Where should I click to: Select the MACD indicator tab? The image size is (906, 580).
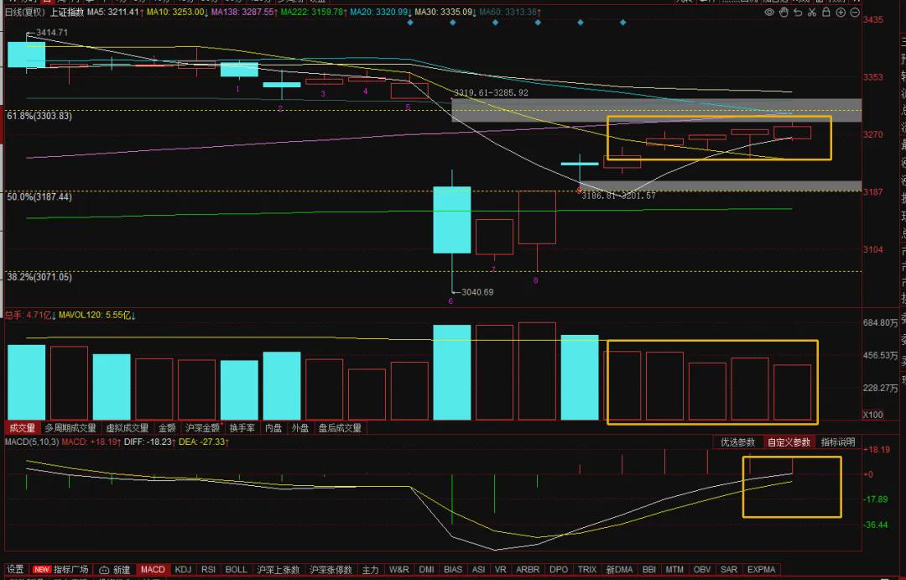click(x=153, y=570)
